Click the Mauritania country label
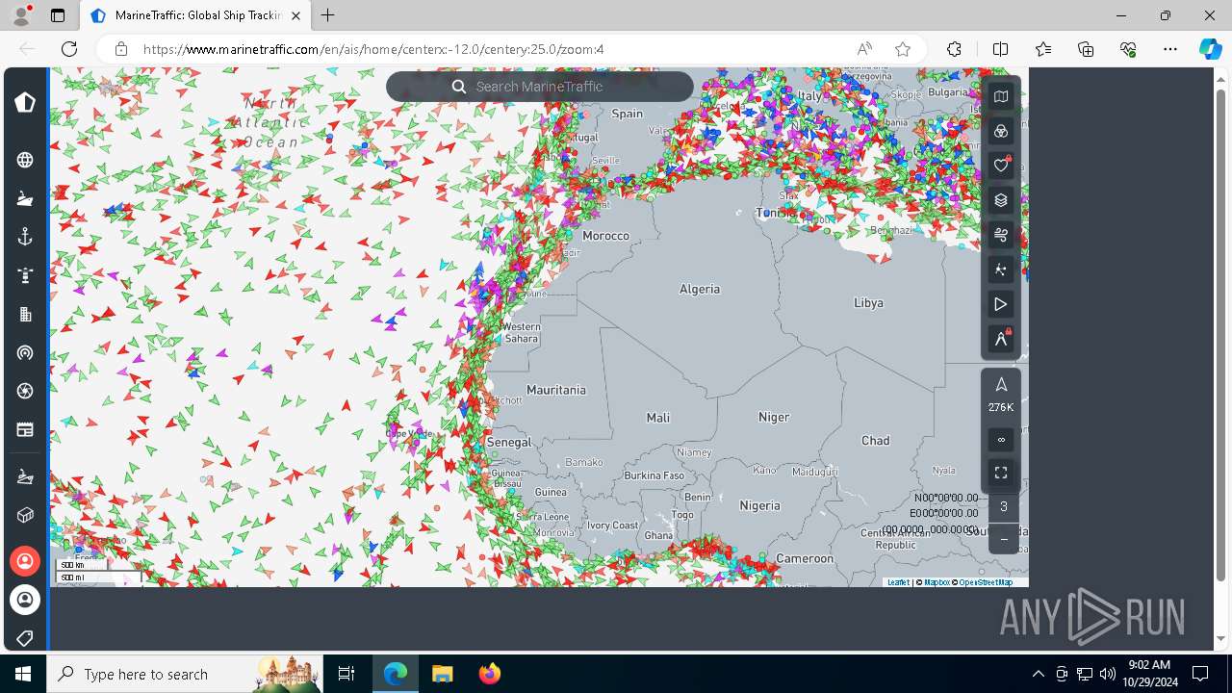This screenshot has width=1232, height=693. coord(556,390)
